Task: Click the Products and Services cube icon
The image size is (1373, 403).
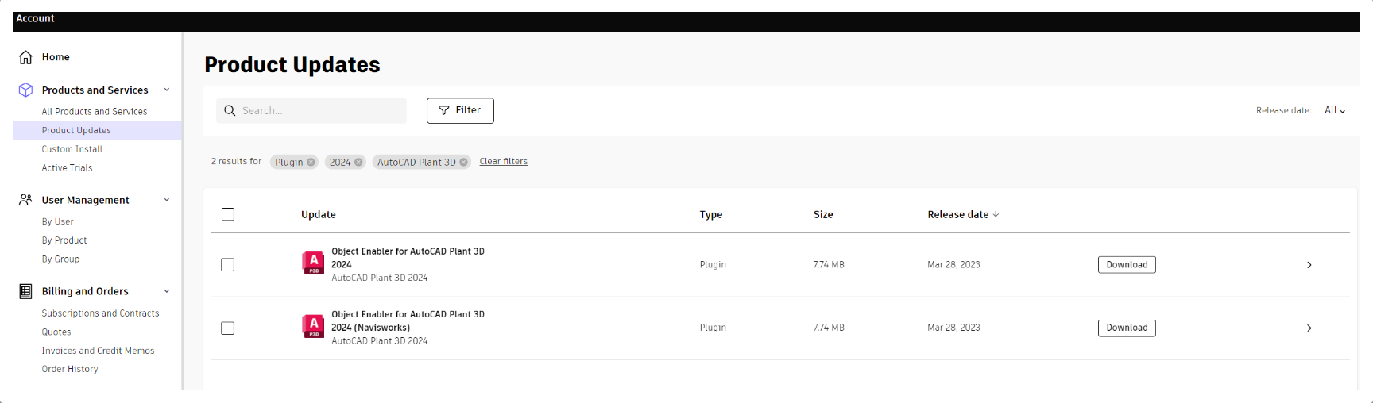Action: [26, 90]
